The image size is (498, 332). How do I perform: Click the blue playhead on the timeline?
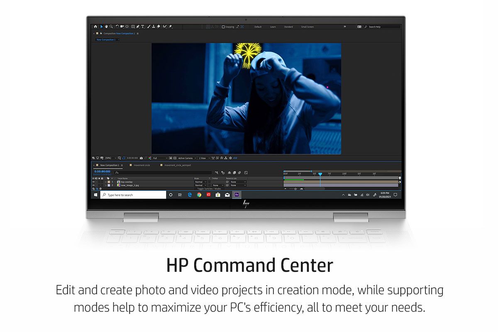(x=320, y=174)
